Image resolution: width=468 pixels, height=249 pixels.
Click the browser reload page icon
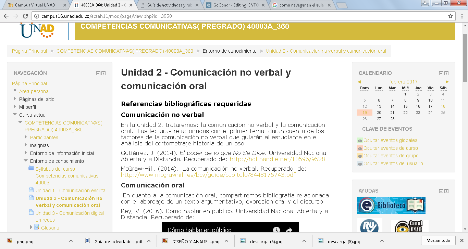tap(25, 16)
